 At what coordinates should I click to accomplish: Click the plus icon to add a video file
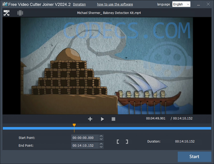pos(90,119)
